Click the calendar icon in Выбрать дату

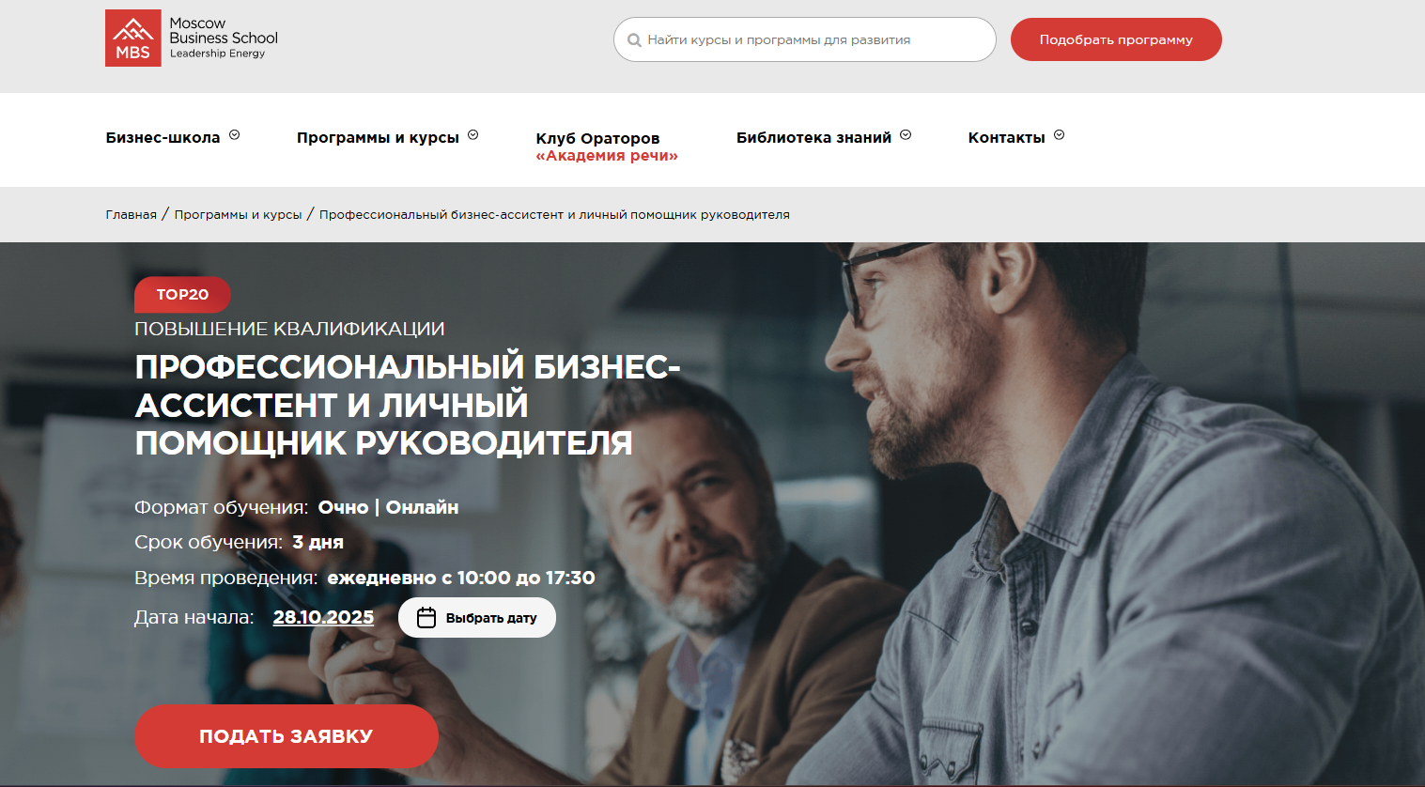[x=426, y=618]
